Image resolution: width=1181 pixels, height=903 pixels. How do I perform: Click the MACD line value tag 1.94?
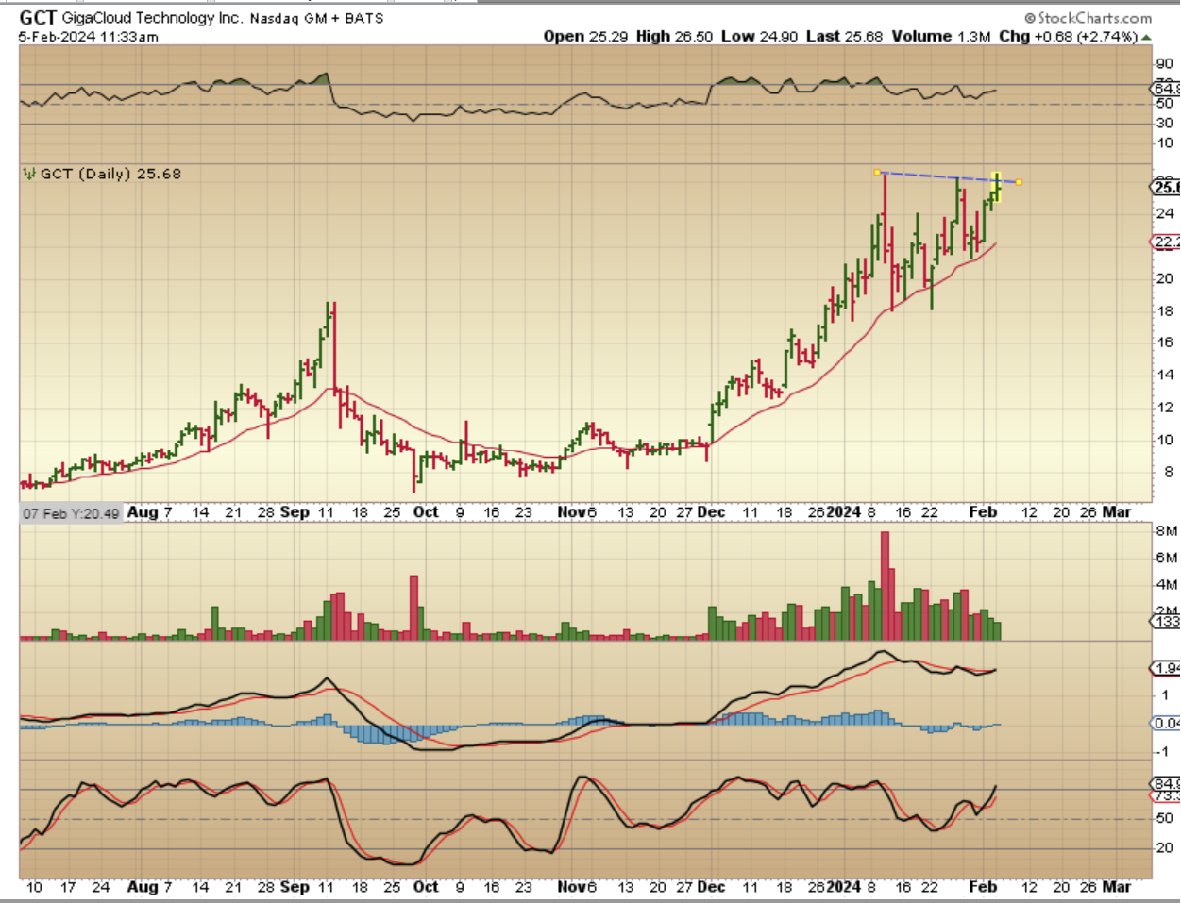click(1166, 668)
